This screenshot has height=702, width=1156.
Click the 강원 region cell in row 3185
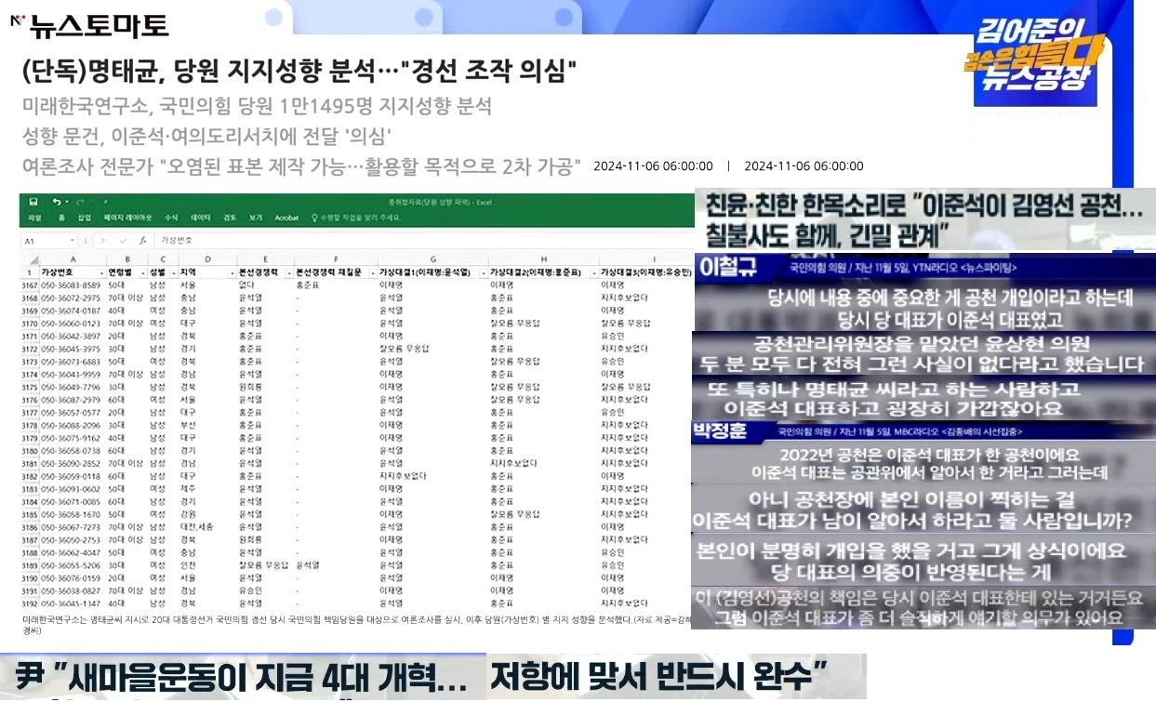pos(187,513)
